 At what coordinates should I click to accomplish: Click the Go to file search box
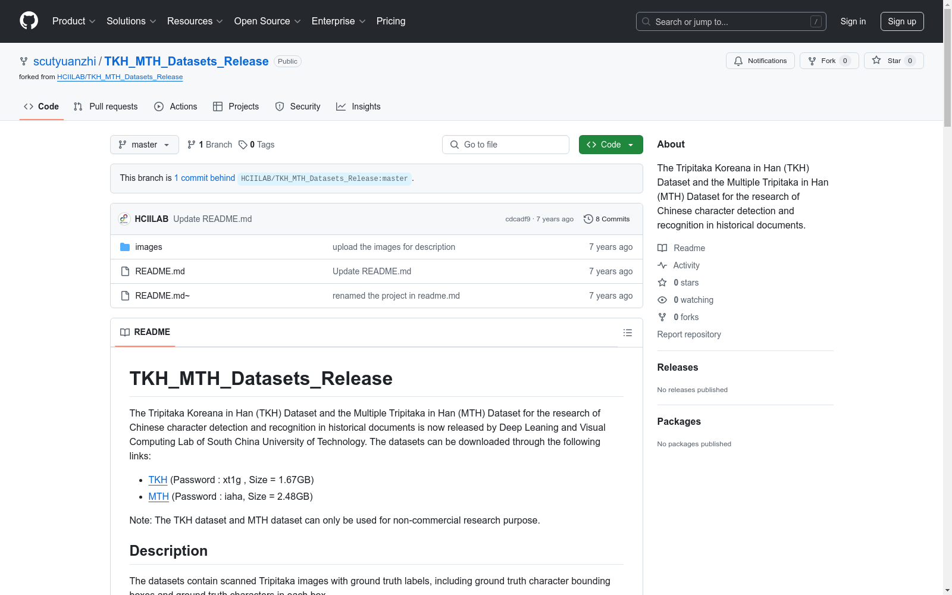(x=506, y=145)
